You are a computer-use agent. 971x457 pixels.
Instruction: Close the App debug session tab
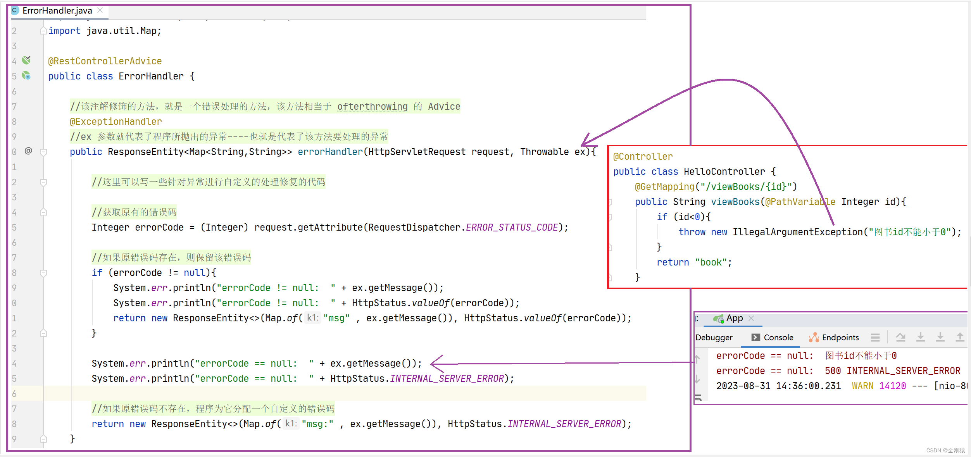pyautogui.click(x=751, y=318)
